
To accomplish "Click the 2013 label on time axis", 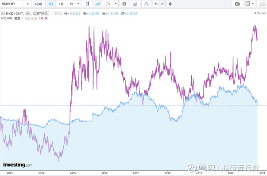I will click(x=10, y=173).
